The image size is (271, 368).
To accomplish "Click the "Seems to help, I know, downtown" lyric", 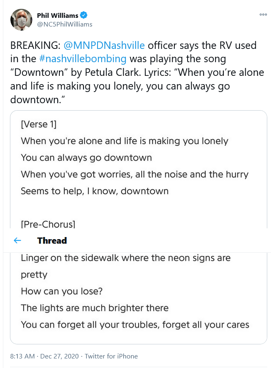I will [95, 191].
